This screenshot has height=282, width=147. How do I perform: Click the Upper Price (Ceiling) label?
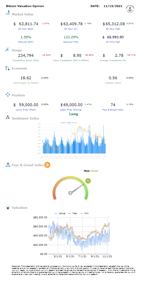point(71,110)
